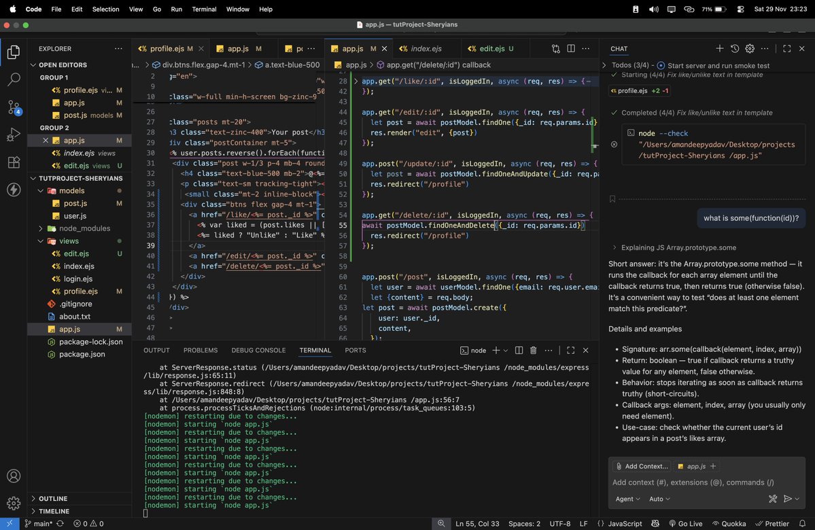Kill the terminal using the trash icon
This screenshot has height=530, width=815.
pos(534,350)
